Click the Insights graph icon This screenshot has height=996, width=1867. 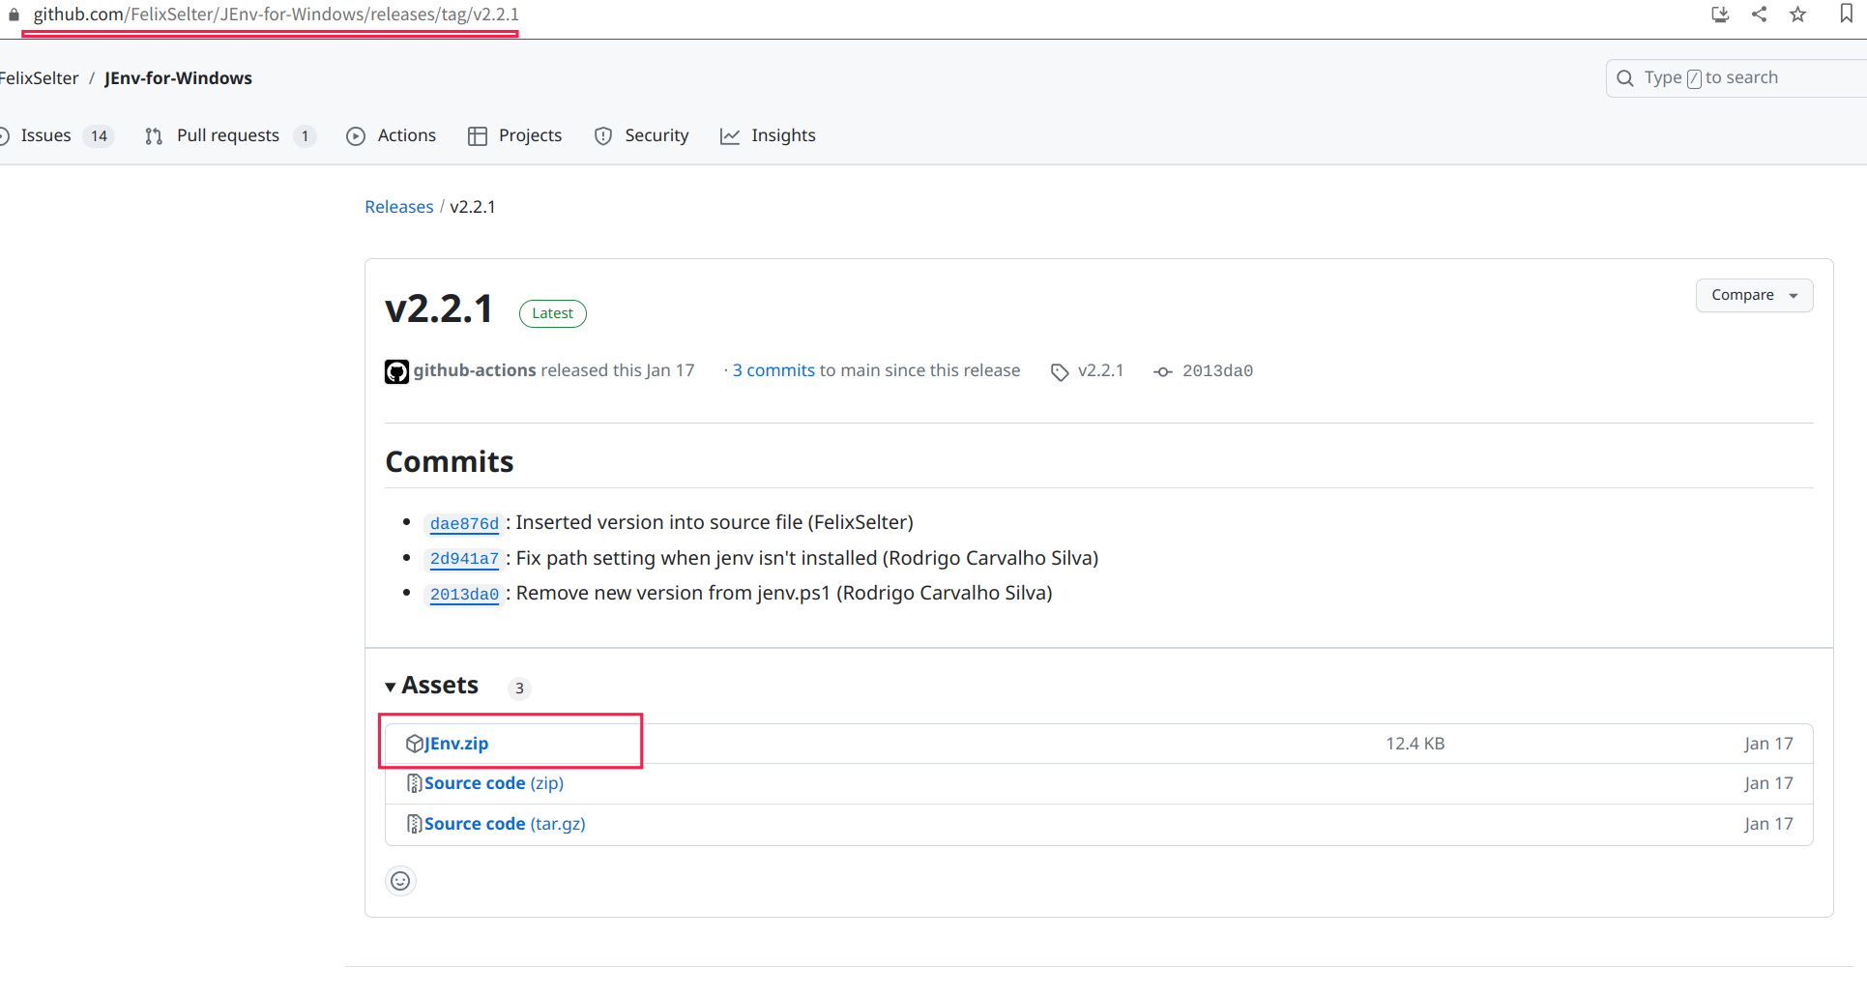click(x=730, y=136)
